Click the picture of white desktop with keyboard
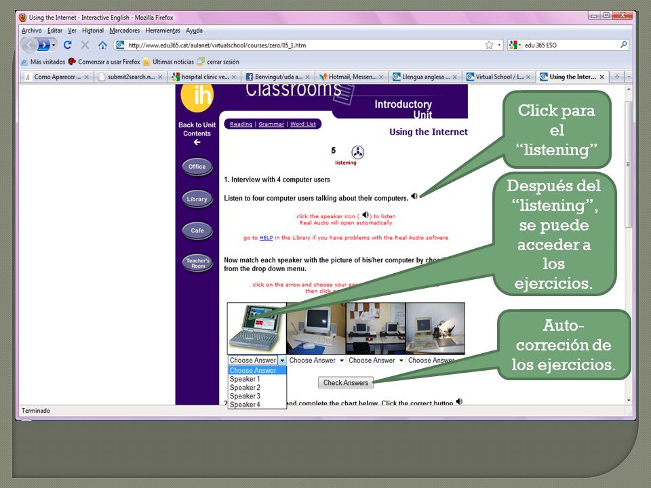This screenshot has width=651, height=488. click(316, 328)
